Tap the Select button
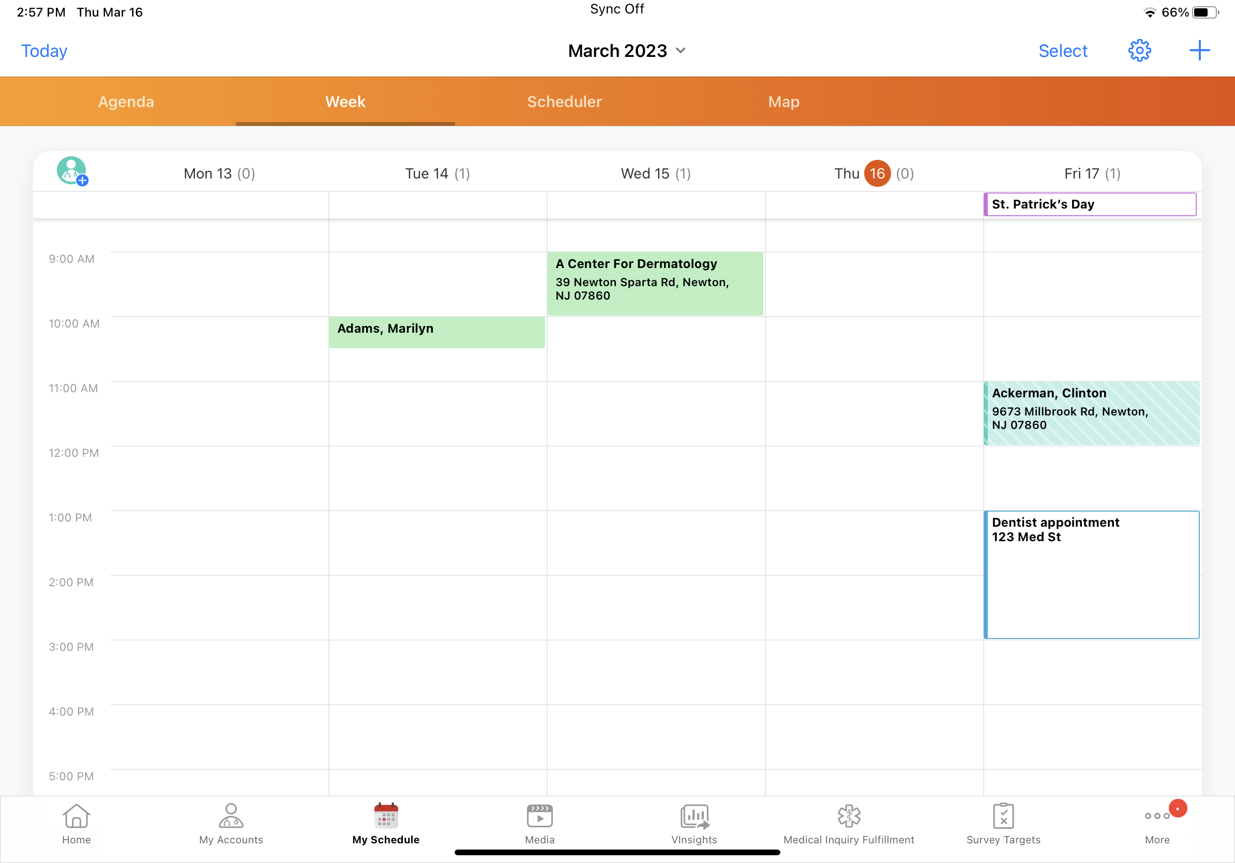This screenshot has height=863, width=1235. 1062,51
